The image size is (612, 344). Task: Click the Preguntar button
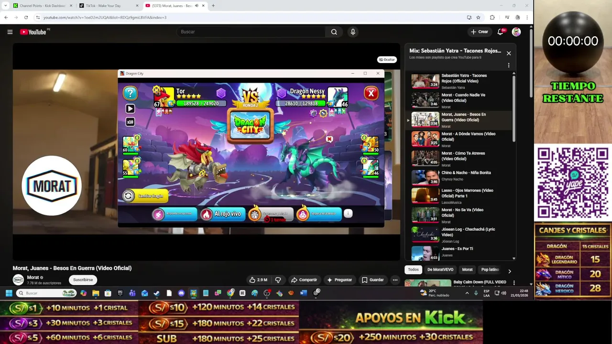point(339,280)
